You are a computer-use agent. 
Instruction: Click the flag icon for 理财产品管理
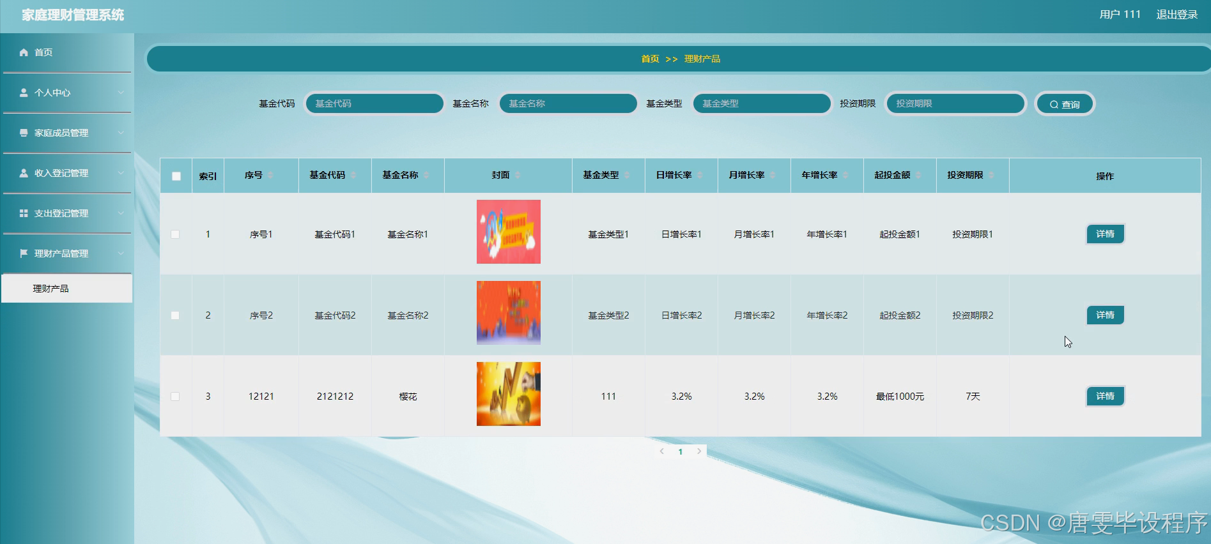click(x=24, y=253)
